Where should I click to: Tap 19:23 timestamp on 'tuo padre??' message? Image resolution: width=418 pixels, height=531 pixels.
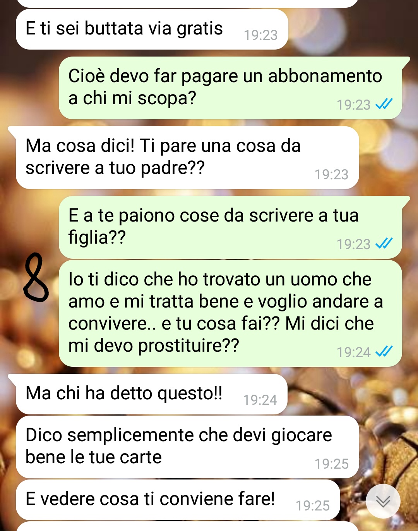331,175
